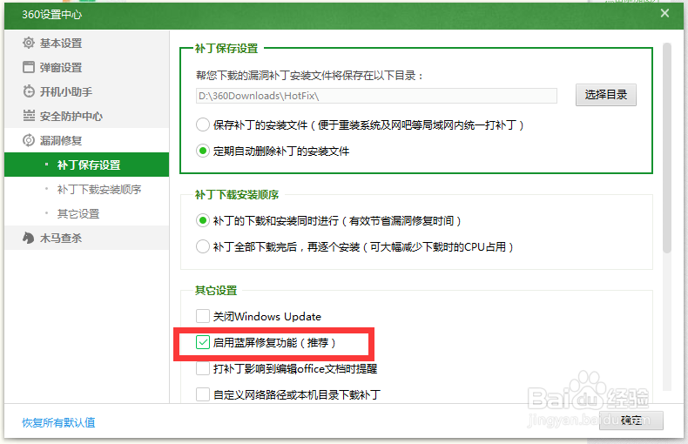Select 补丁的下载和安装同时进行 radio option

click(203, 220)
